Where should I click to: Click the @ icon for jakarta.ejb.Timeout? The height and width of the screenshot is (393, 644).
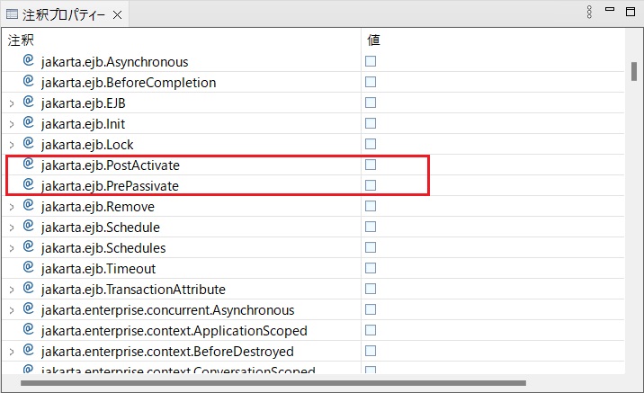[x=28, y=268]
